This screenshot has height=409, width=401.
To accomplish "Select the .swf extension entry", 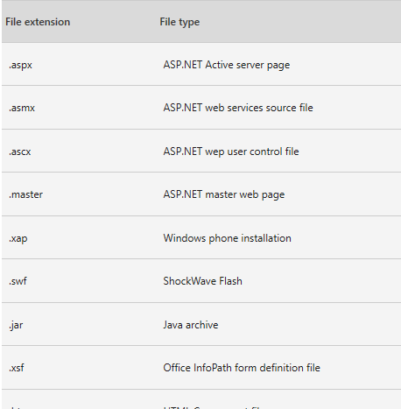I will [x=18, y=281].
